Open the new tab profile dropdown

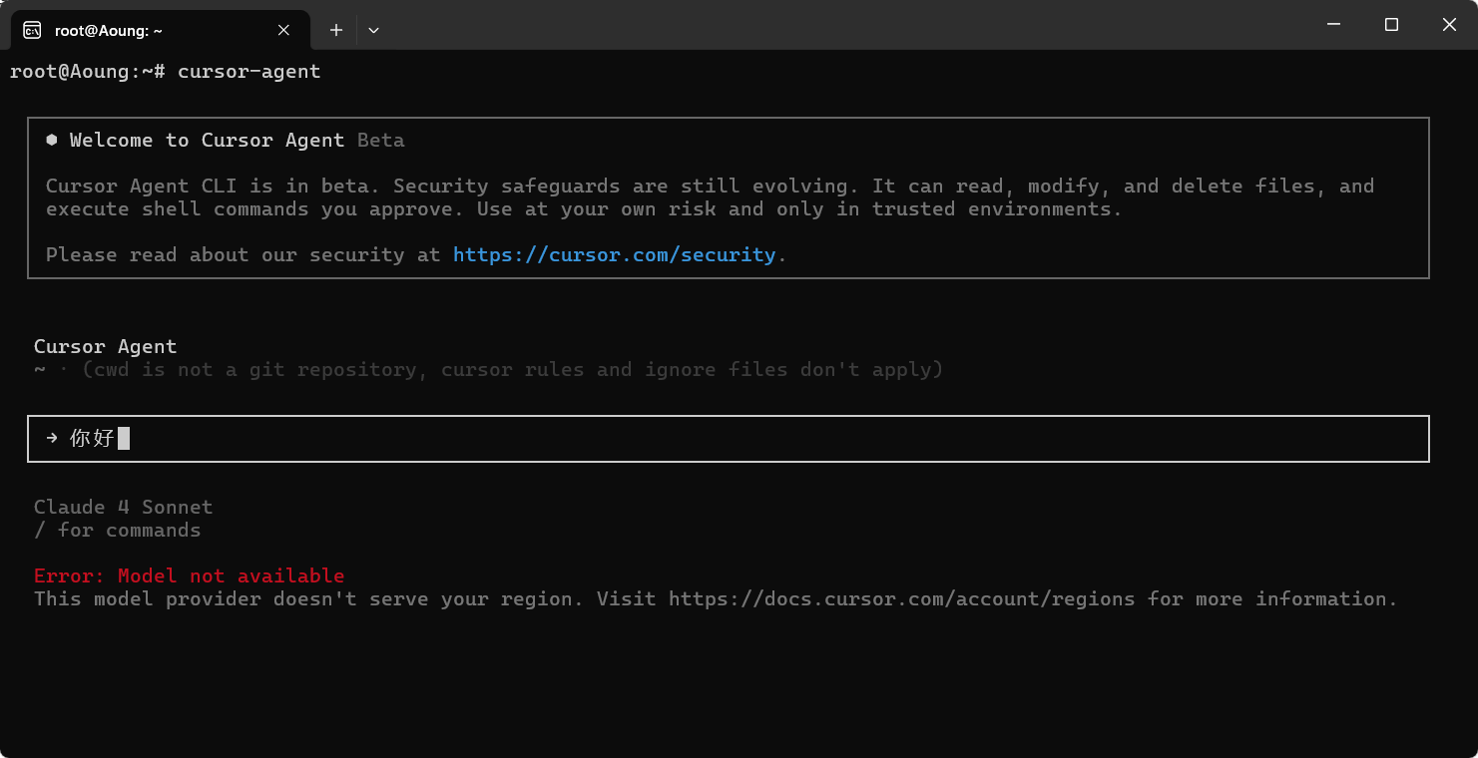point(373,30)
